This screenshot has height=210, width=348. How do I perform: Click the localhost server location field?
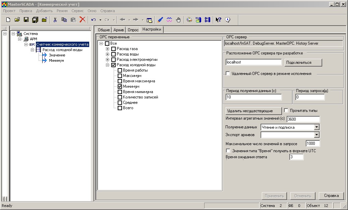(x=253, y=62)
